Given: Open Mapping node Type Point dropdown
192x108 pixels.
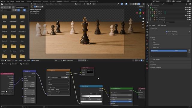Looking at the screenshot, I should click(31, 76).
